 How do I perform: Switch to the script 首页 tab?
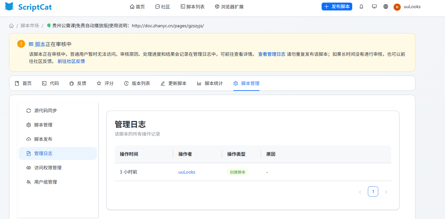[23, 83]
